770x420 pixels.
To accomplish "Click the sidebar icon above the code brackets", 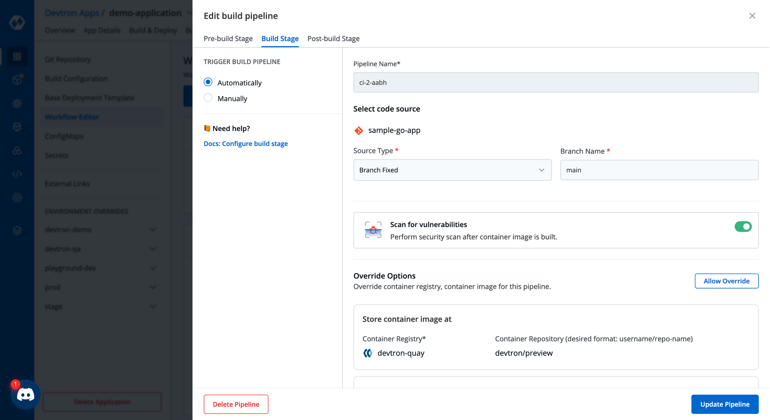I will (17, 151).
